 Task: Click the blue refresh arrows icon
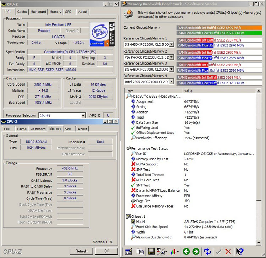[x=207, y=252]
